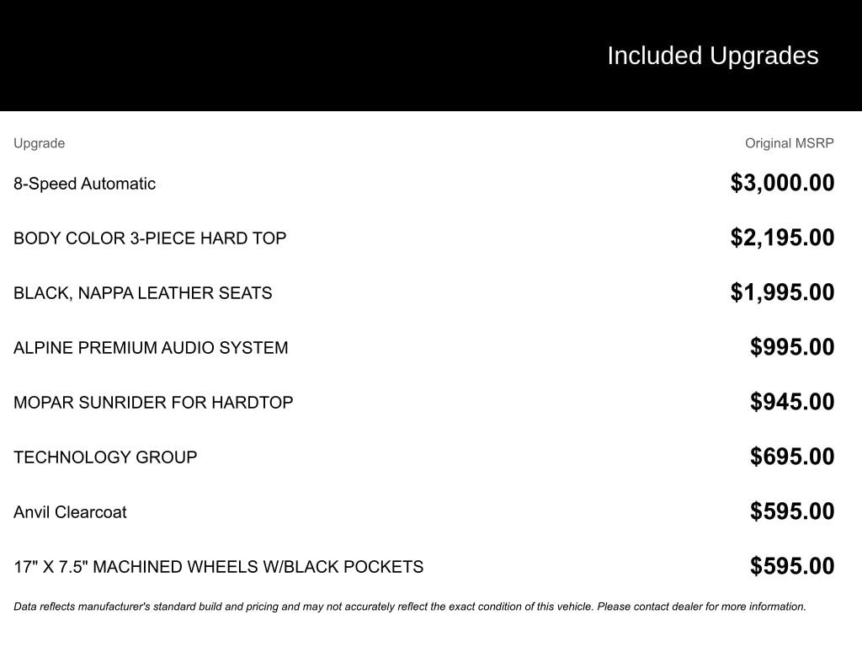Click the Upgrade column label
Viewport: 862px width, 647px height.
[x=39, y=143]
